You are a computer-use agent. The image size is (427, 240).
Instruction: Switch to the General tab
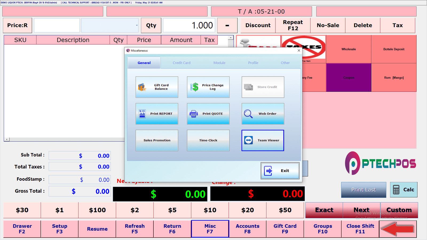pyautogui.click(x=144, y=63)
